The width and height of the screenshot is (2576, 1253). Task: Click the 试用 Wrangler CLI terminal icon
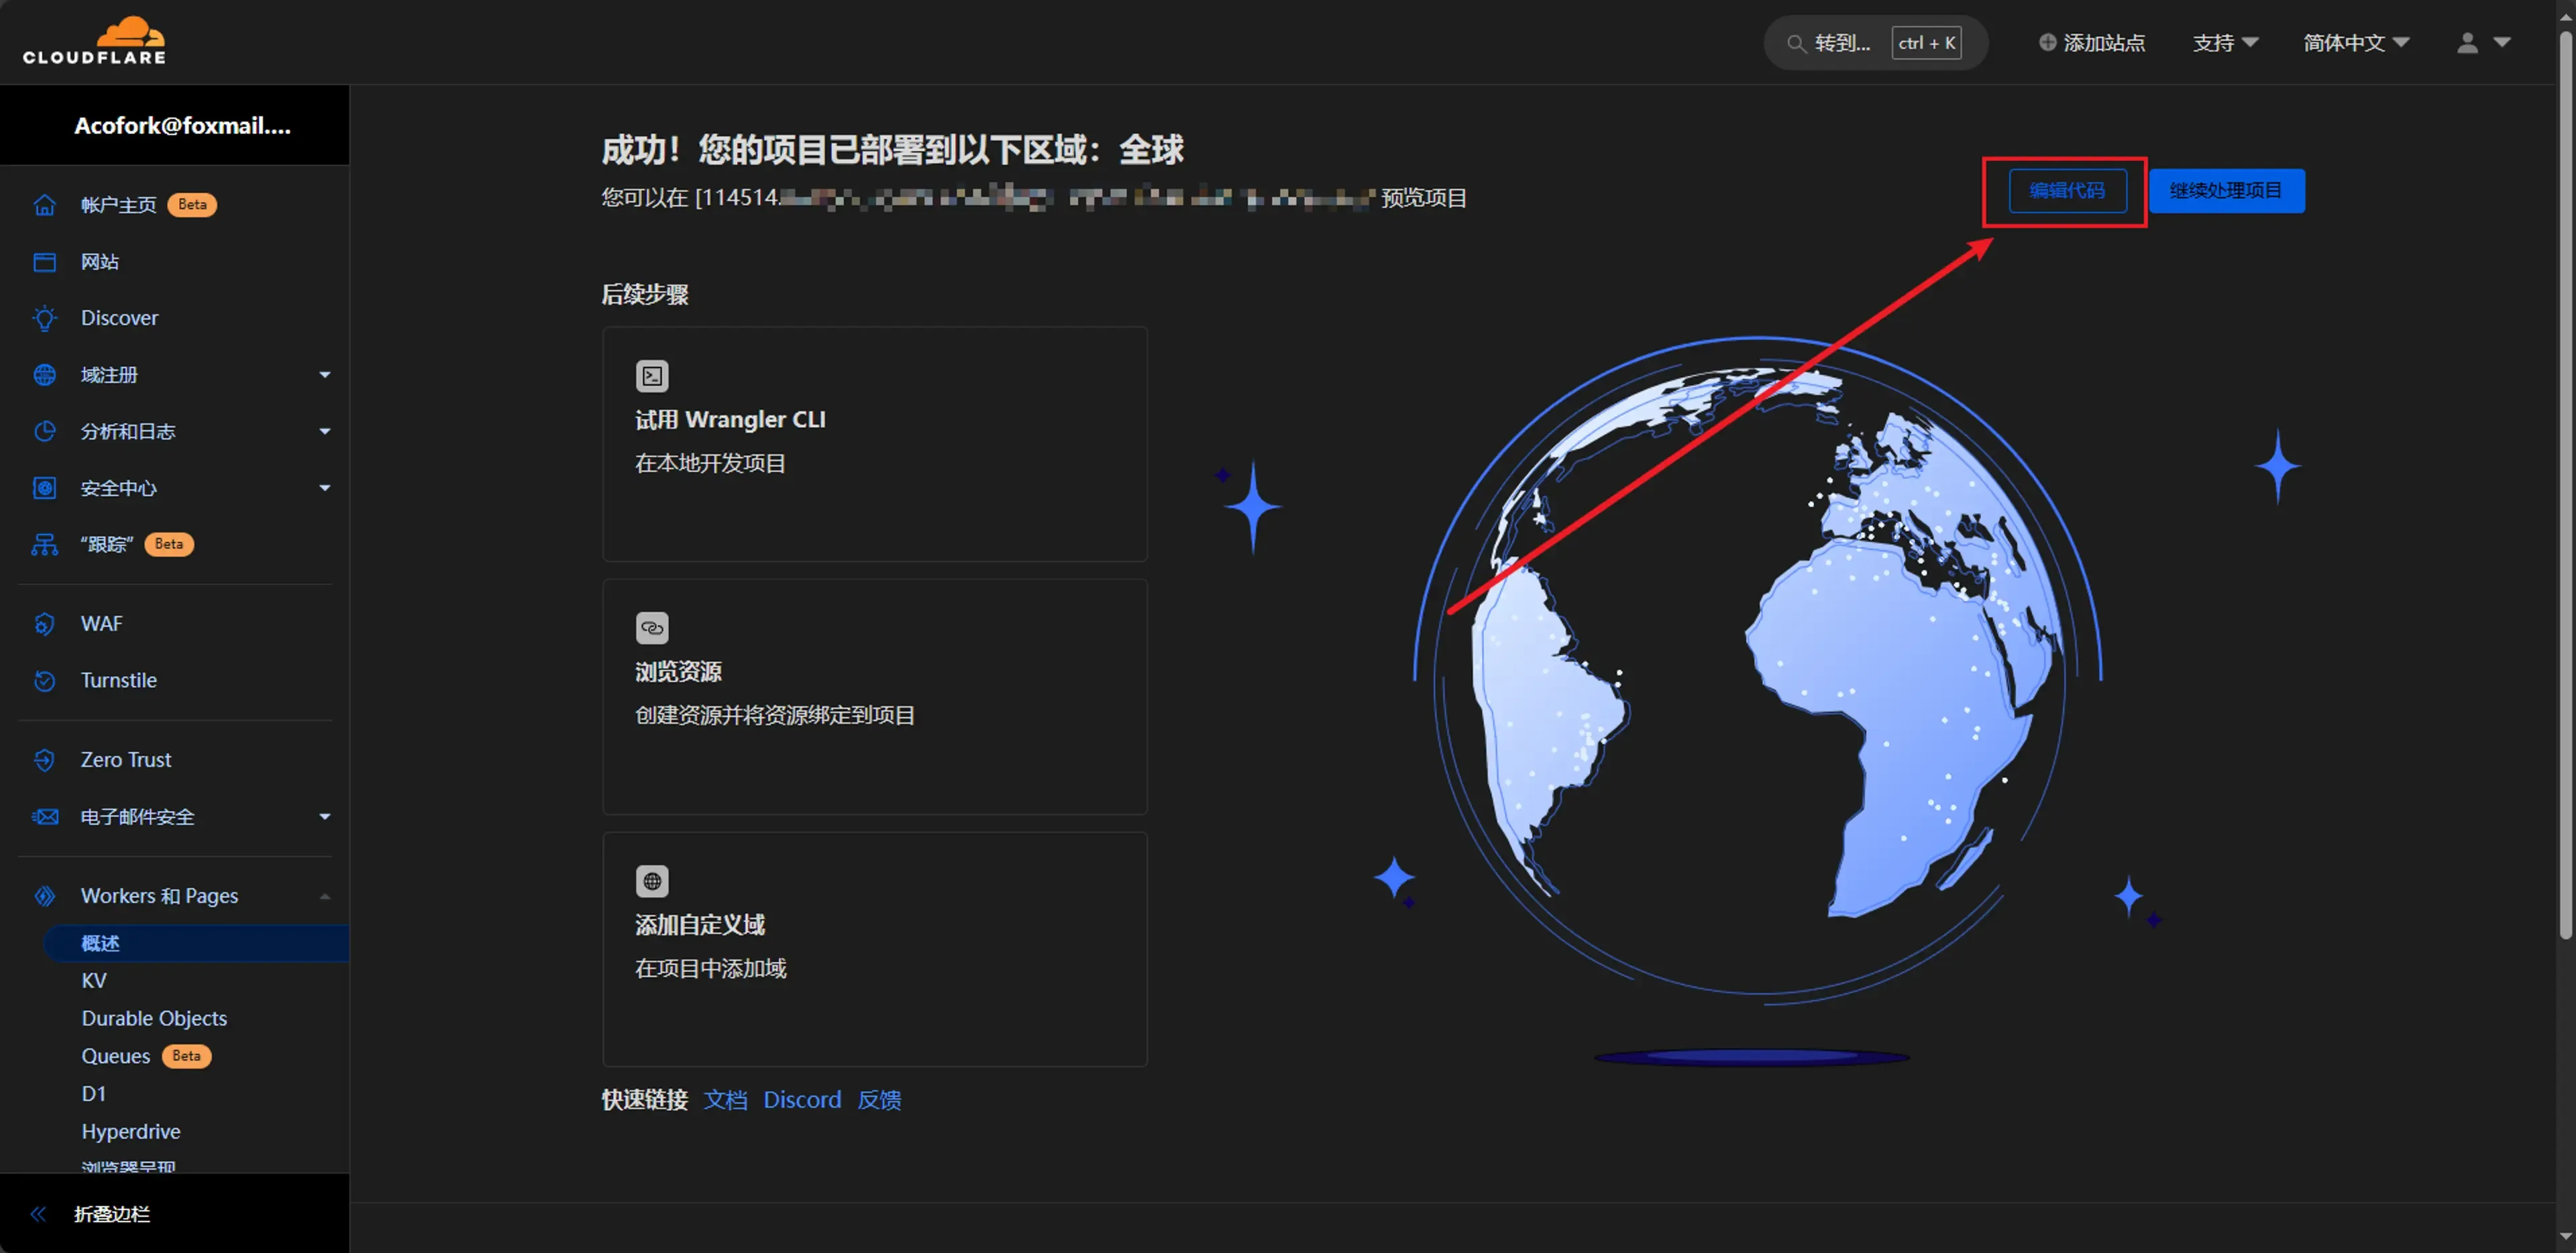click(x=652, y=376)
